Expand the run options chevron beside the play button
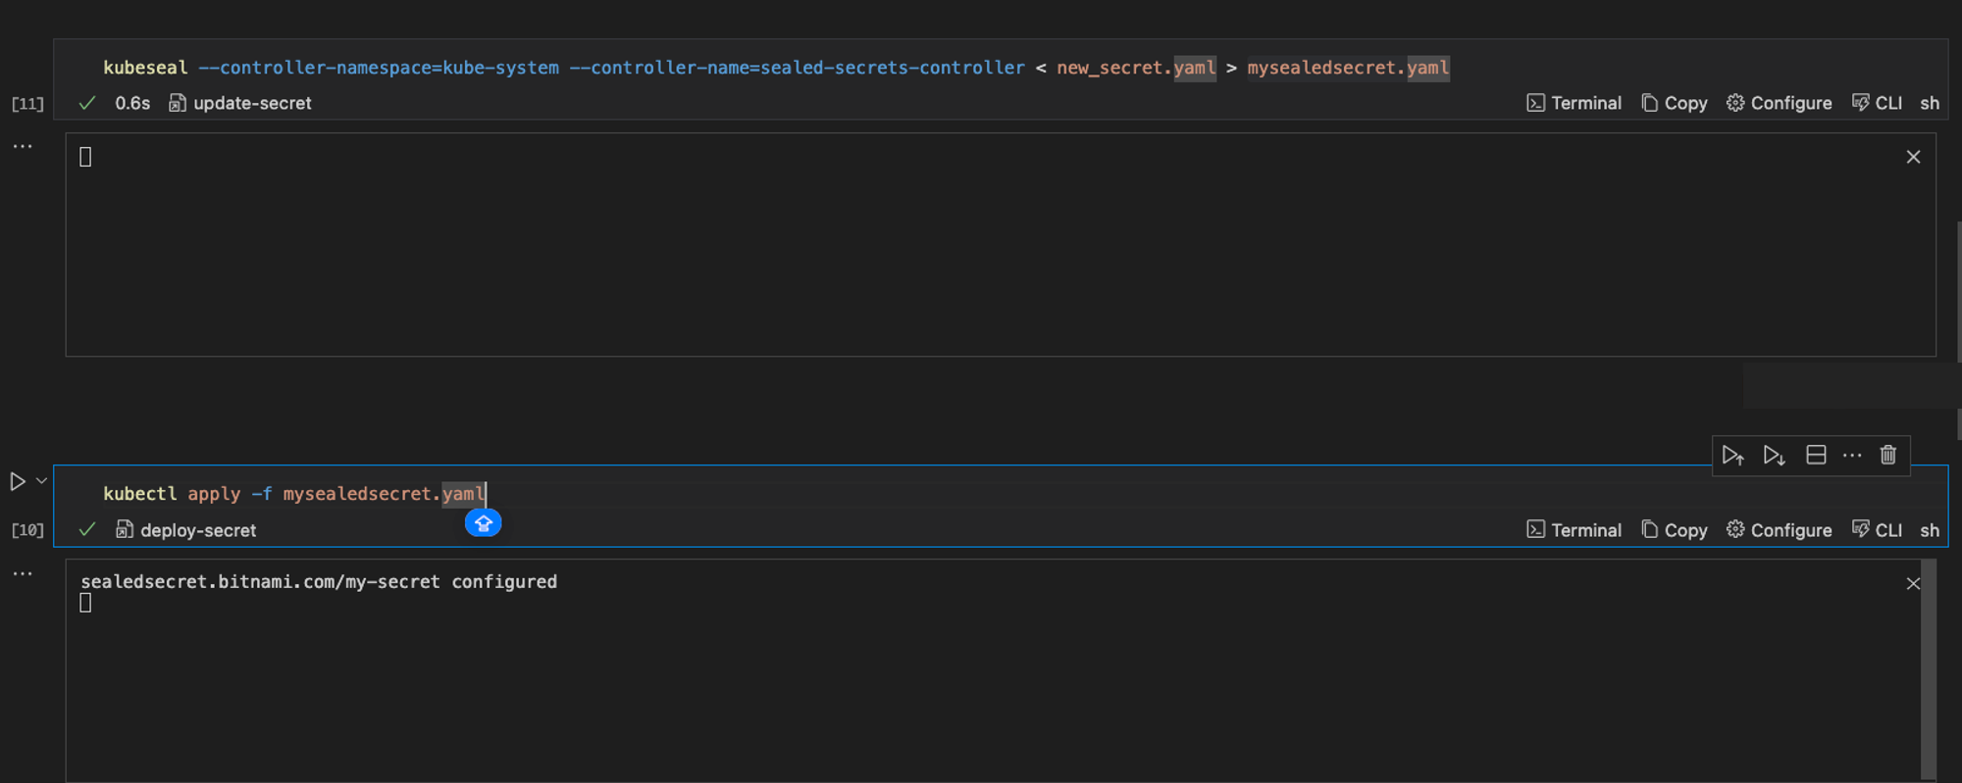This screenshot has height=783, width=1962. tap(41, 481)
